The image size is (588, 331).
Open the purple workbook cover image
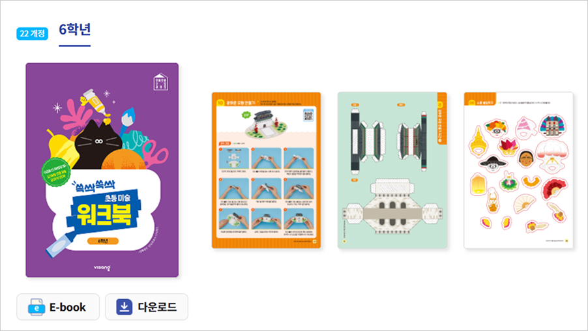(102, 170)
